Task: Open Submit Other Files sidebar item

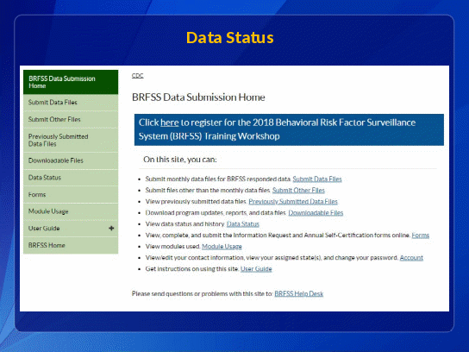Action: [x=71, y=119]
